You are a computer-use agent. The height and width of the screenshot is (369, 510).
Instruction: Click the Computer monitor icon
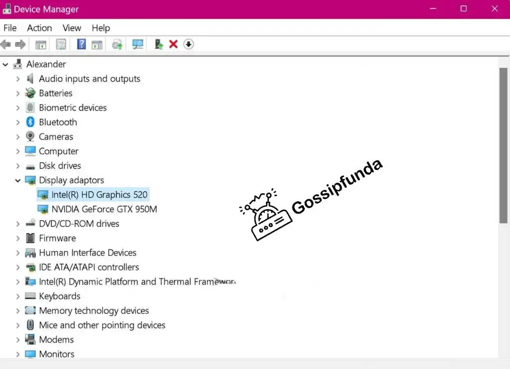[x=30, y=151]
